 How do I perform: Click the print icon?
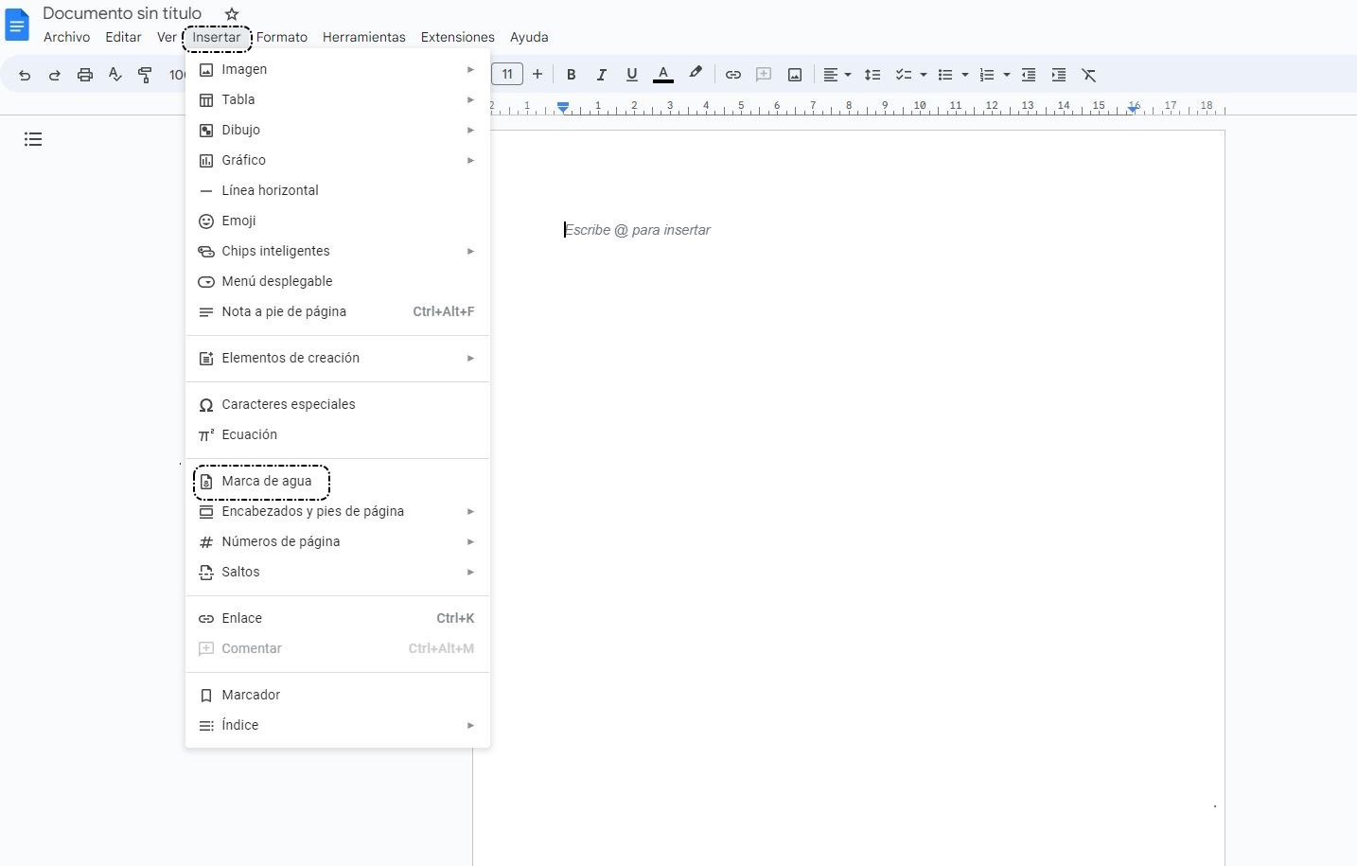85,75
